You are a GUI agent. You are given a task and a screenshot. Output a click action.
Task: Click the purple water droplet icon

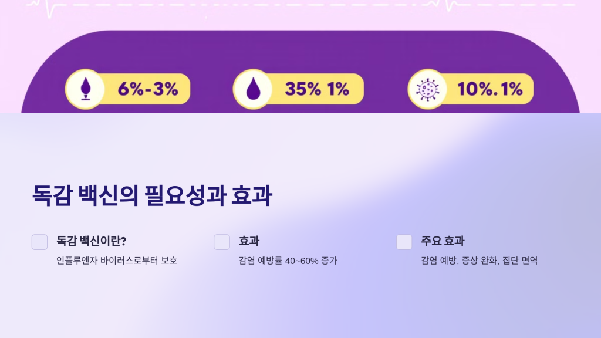point(252,89)
